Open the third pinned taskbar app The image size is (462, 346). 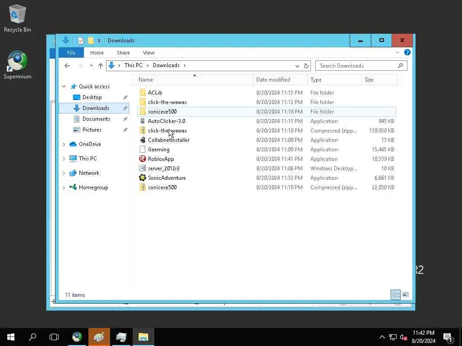click(121, 337)
